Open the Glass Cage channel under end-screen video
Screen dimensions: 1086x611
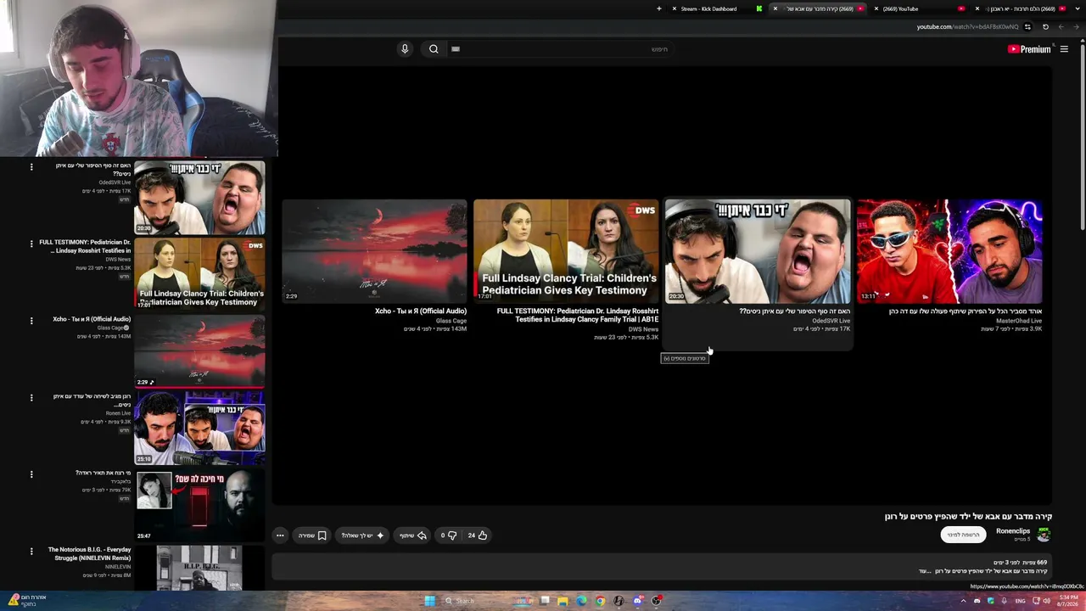click(451, 321)
